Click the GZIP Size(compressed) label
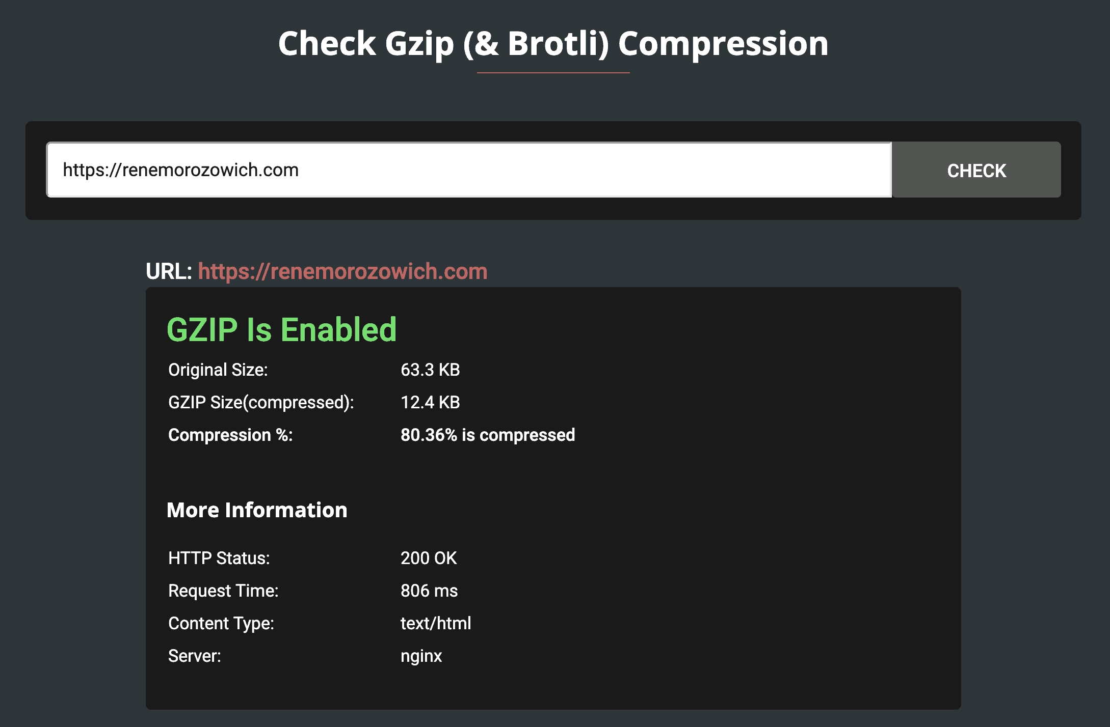1110x727 pixels. pyautogui.click(x=261, y=402)
